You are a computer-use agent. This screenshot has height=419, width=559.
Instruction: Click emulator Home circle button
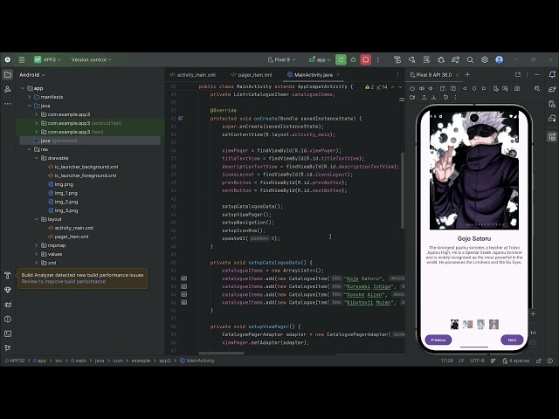[474, 88]
